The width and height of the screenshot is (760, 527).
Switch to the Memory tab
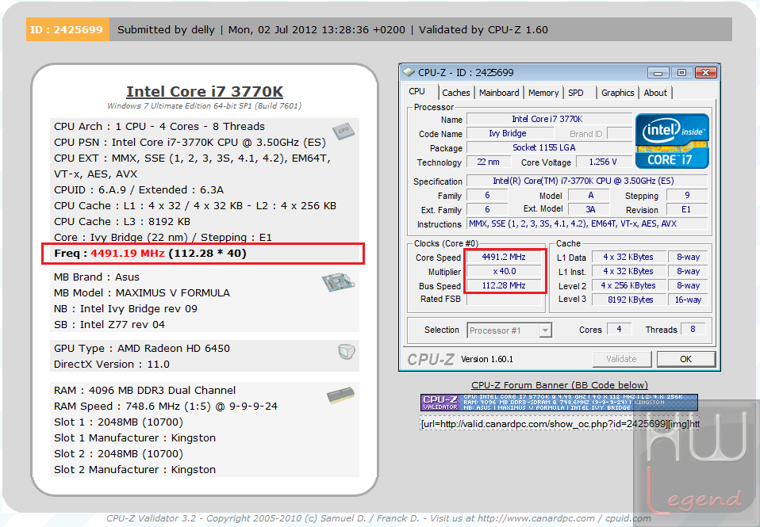543,93
